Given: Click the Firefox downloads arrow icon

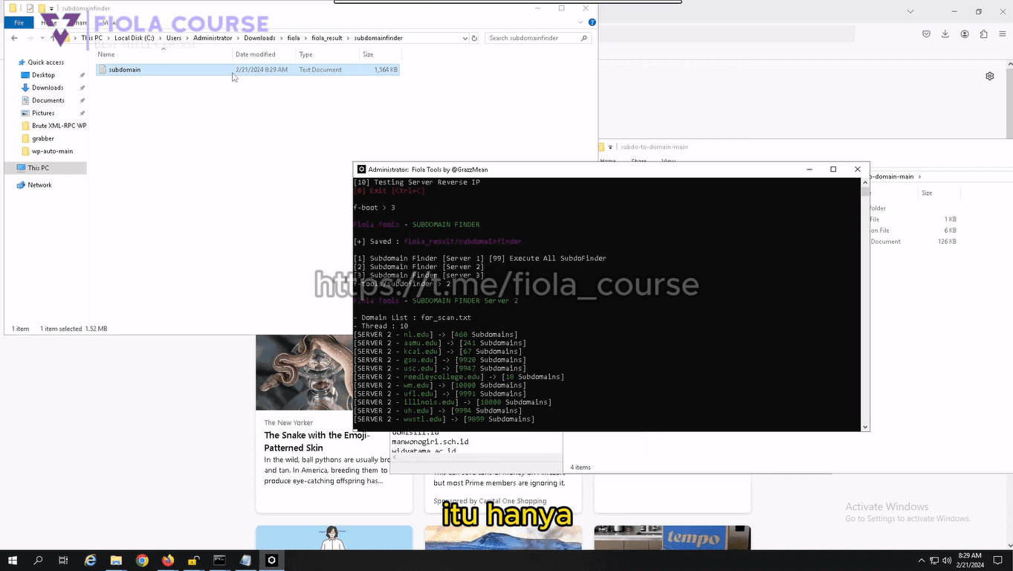Looking at the screenshot, I should coord(945,33).
